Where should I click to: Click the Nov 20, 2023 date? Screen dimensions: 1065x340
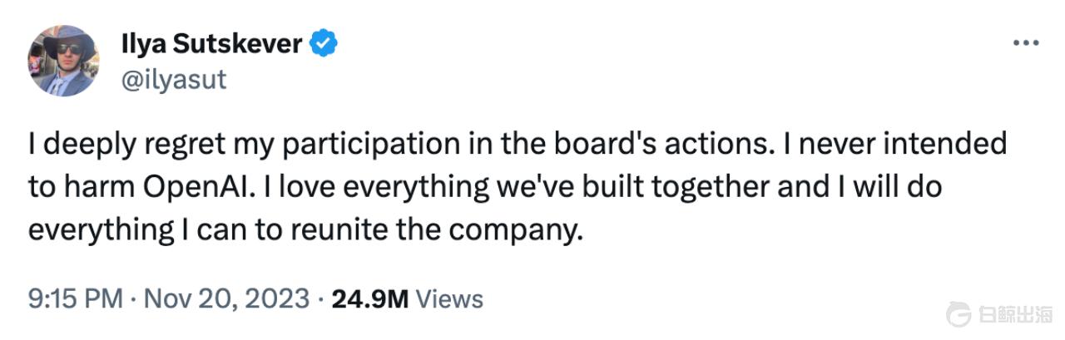pyautogui.click(x=226, y=298)
